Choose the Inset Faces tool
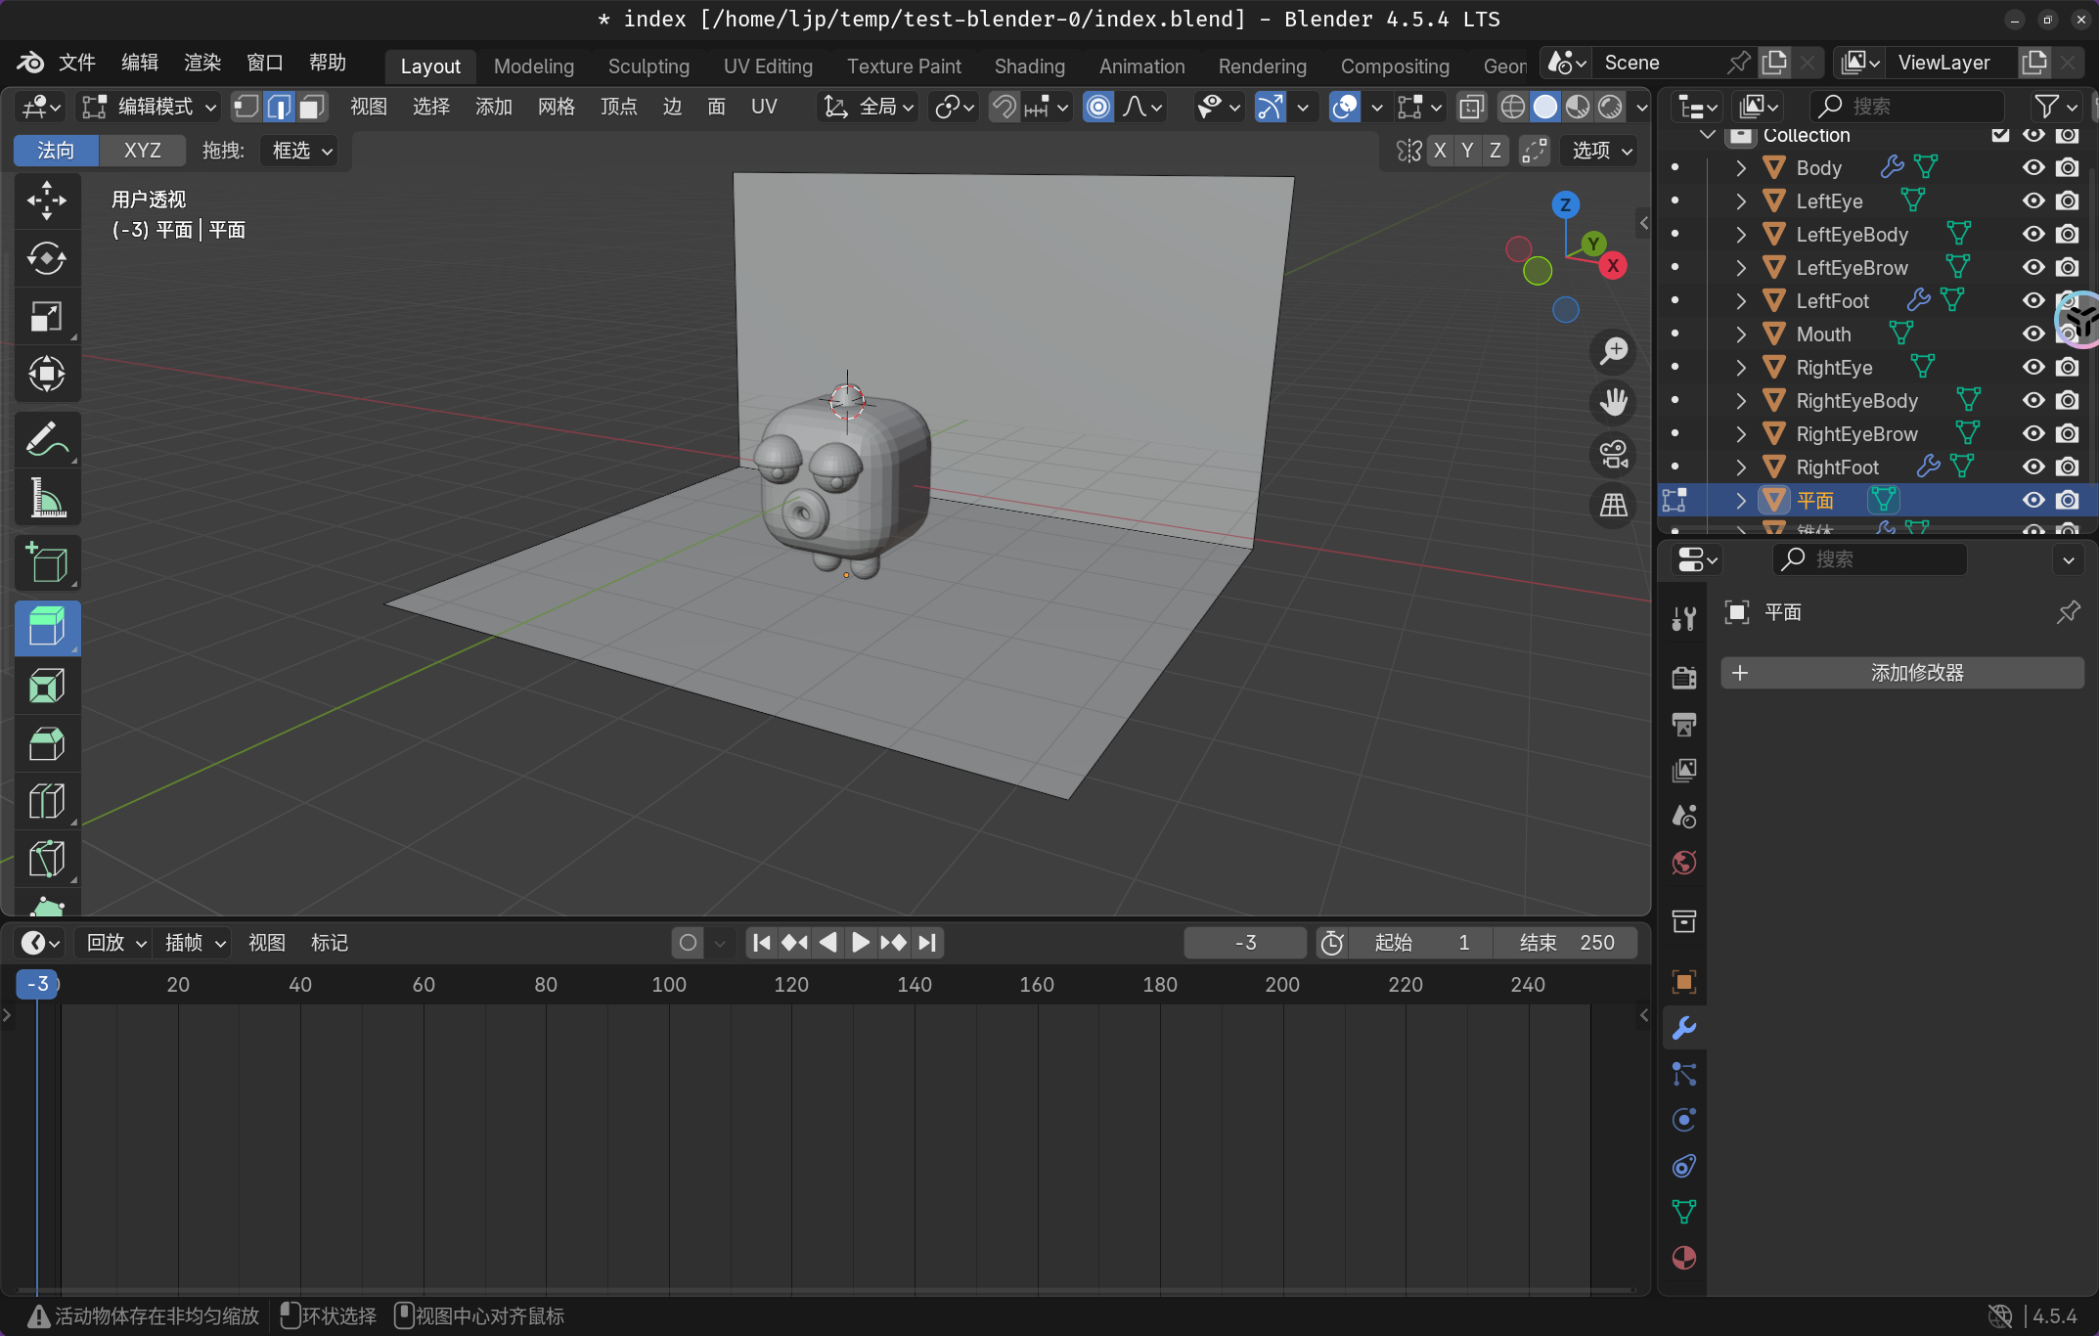Viewport: 2099px width, 1336px height. [x=46, y=686]
